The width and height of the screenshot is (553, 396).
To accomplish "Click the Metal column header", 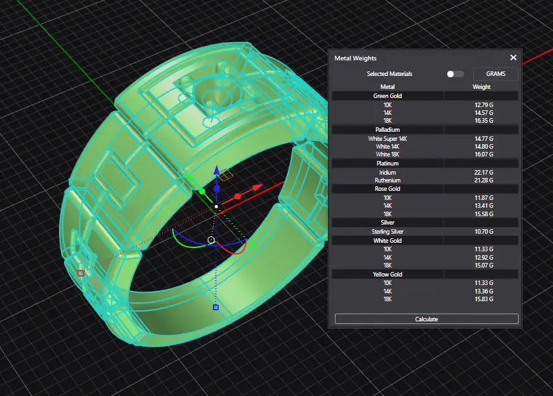I will pyautogui.click(x=387, y=86).
